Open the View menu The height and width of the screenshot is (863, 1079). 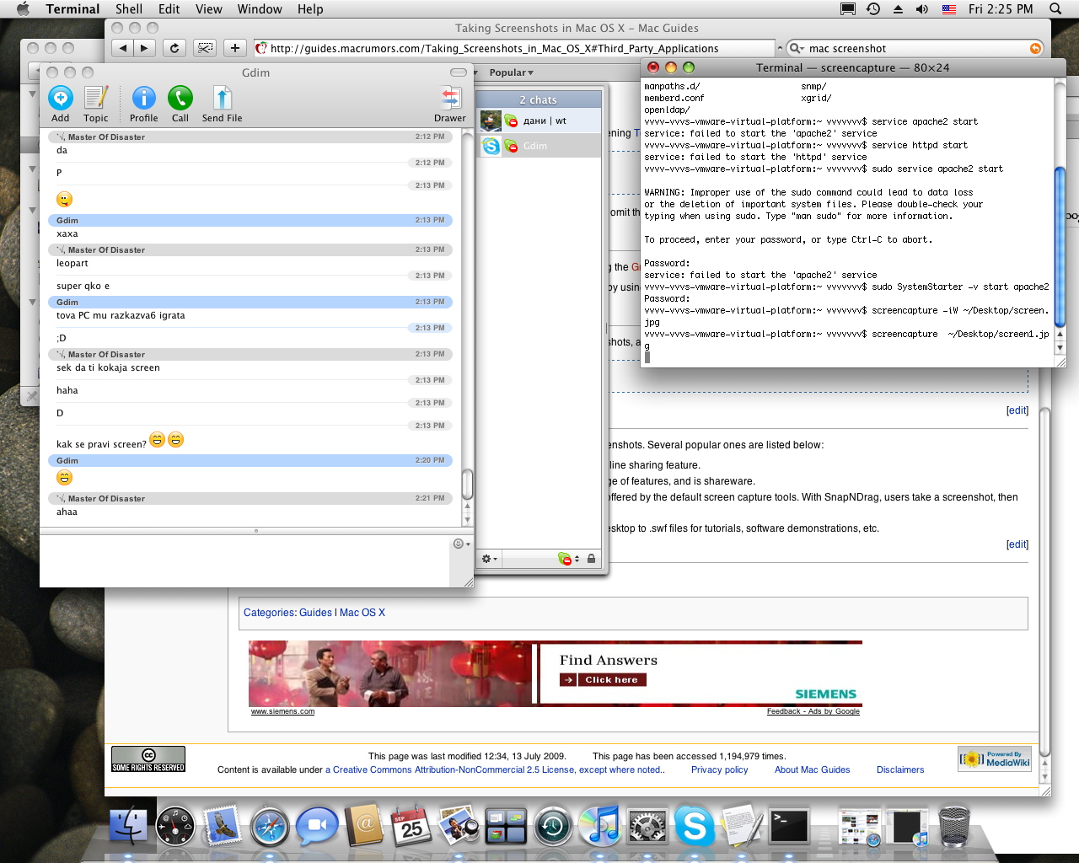click(x=209, y=8)
